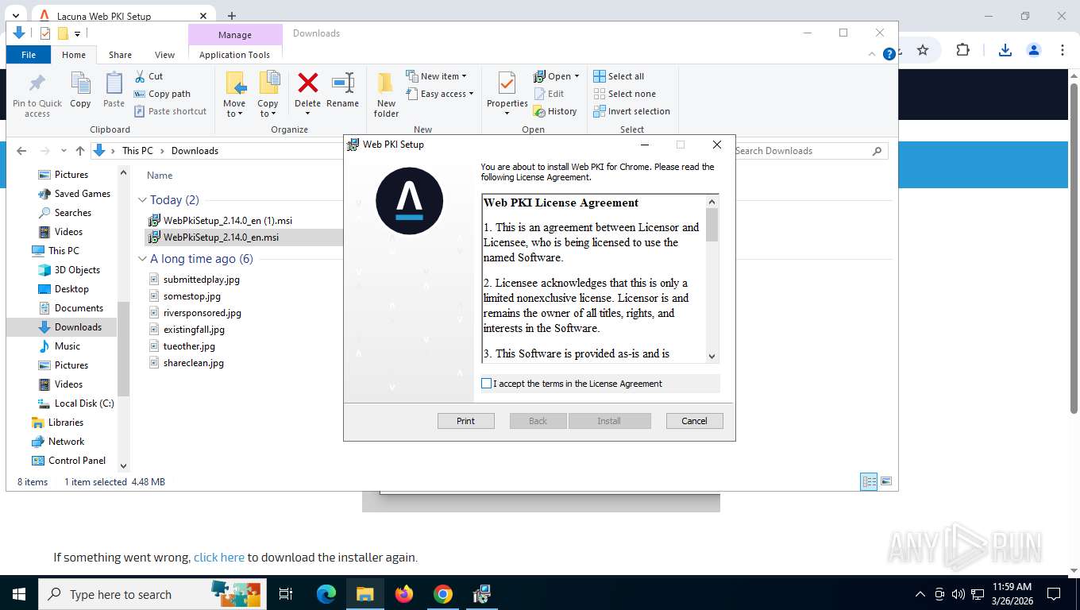This screenshot has height=610, width=1080.
Task: Open Firefox from the taskbar
Action: click(404, 594)
